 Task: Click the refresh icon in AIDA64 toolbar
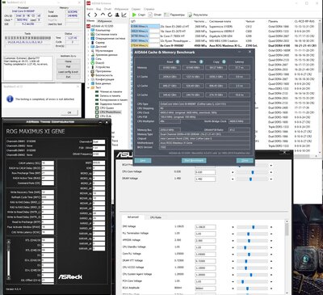pyautogui.click(x=110, y=15)
